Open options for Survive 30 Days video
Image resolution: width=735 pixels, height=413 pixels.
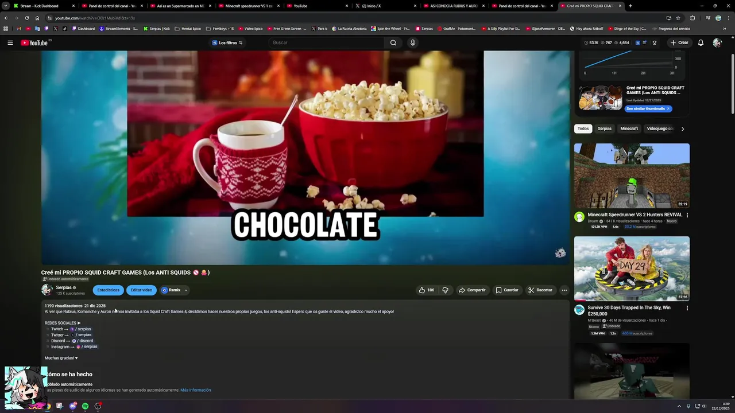click(x=687, y=308)
